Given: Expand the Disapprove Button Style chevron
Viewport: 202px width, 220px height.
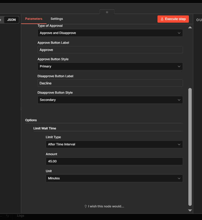Looking at the screenshot, I should (x=179, y=100).
